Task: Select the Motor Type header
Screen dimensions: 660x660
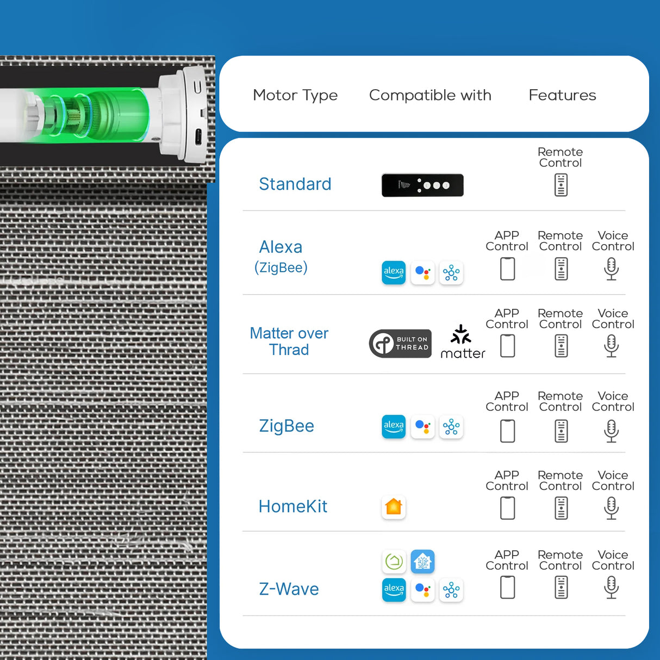Action: pos(295,95)
